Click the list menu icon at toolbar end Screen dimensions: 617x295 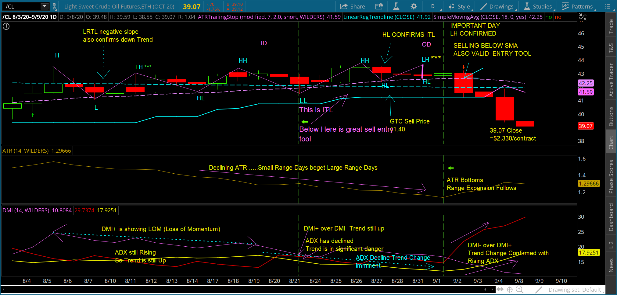coord(608,6)
